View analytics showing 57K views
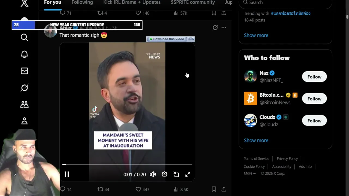The height and width of the screenshot is (196, 349). pyautogui.click(x=180, y=13)
